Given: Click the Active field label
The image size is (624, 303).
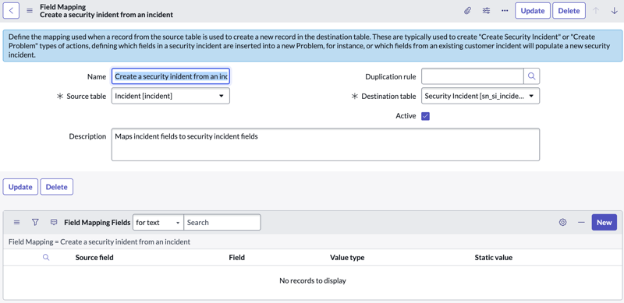Looking at the screenshot, I should click(x=406, y=116).
